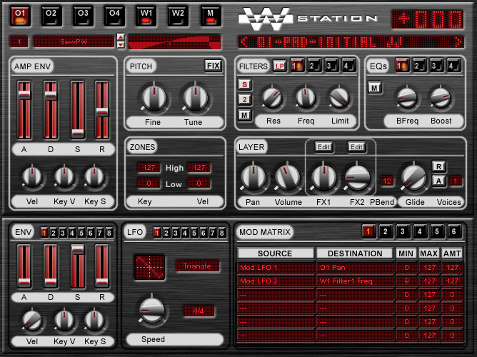The image size is (477, 357).
Task: Click the Amp Env Key S knob
Action: pyautogui.click(x=94, y=177)
